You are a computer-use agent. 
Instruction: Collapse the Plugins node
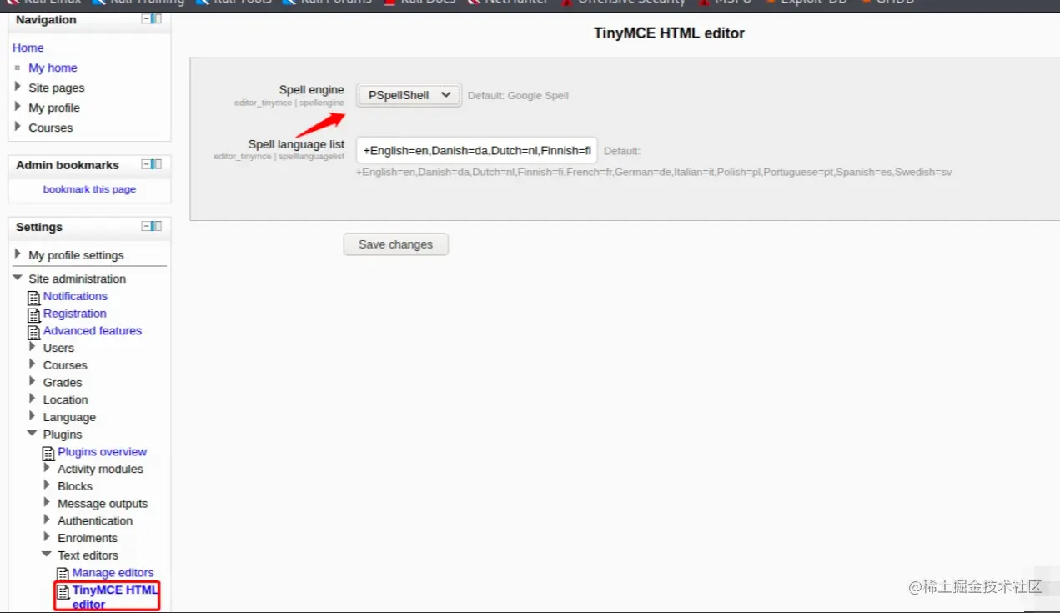pyautogui.click(x=33, y=434)
